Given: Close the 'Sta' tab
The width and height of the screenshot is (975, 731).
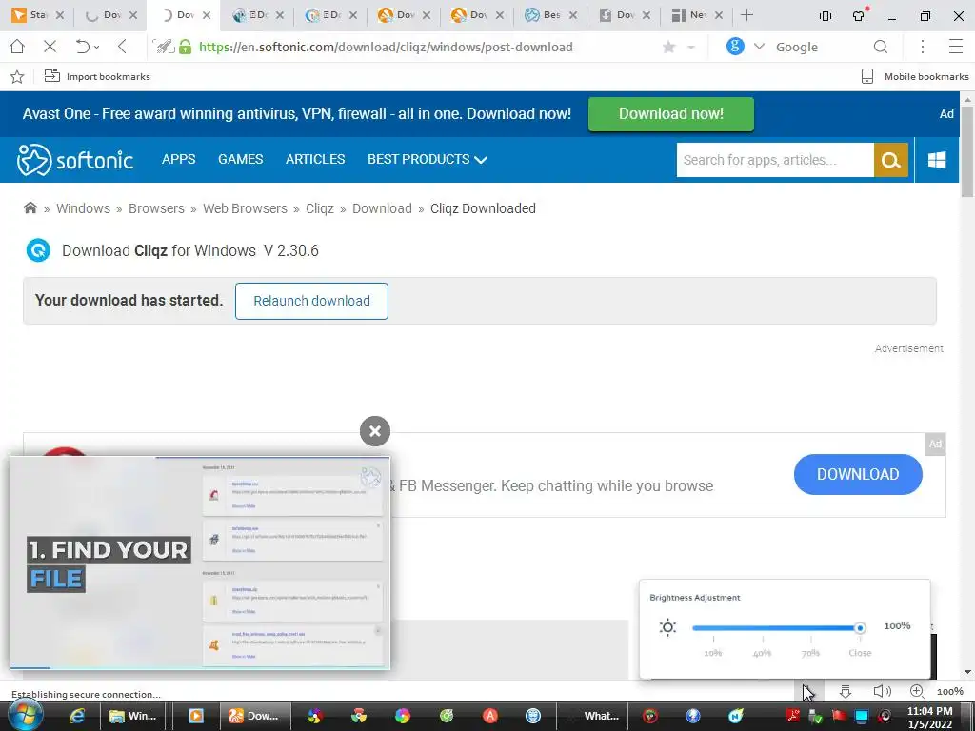Looking at the screenshot, I should tap(60, 15).
